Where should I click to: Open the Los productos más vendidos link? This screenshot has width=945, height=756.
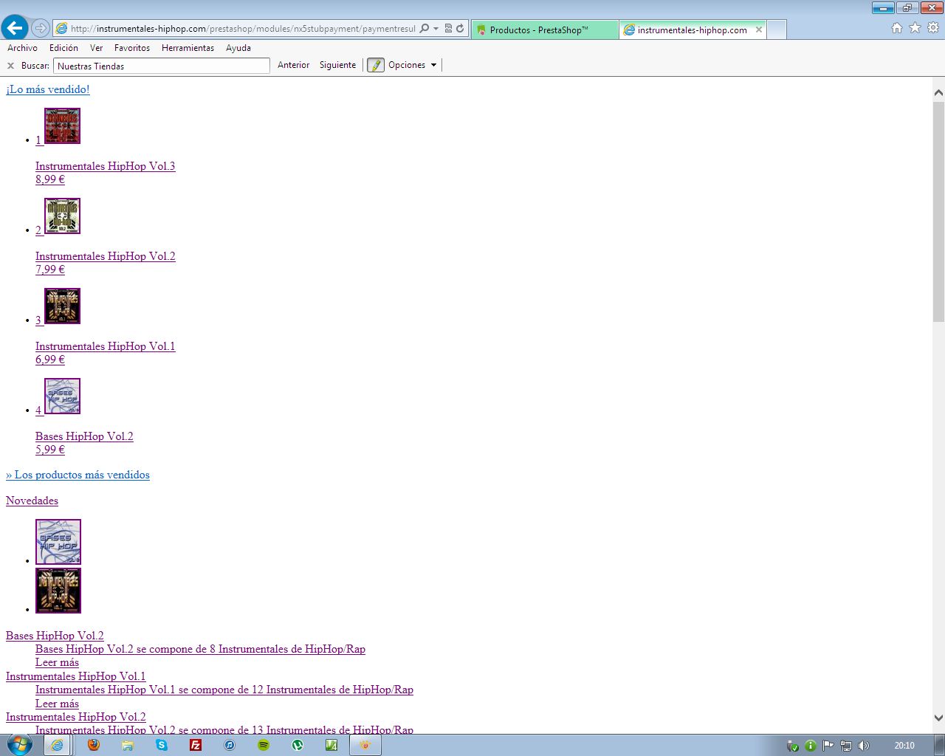pyautogui.click(x=78, y=475)
